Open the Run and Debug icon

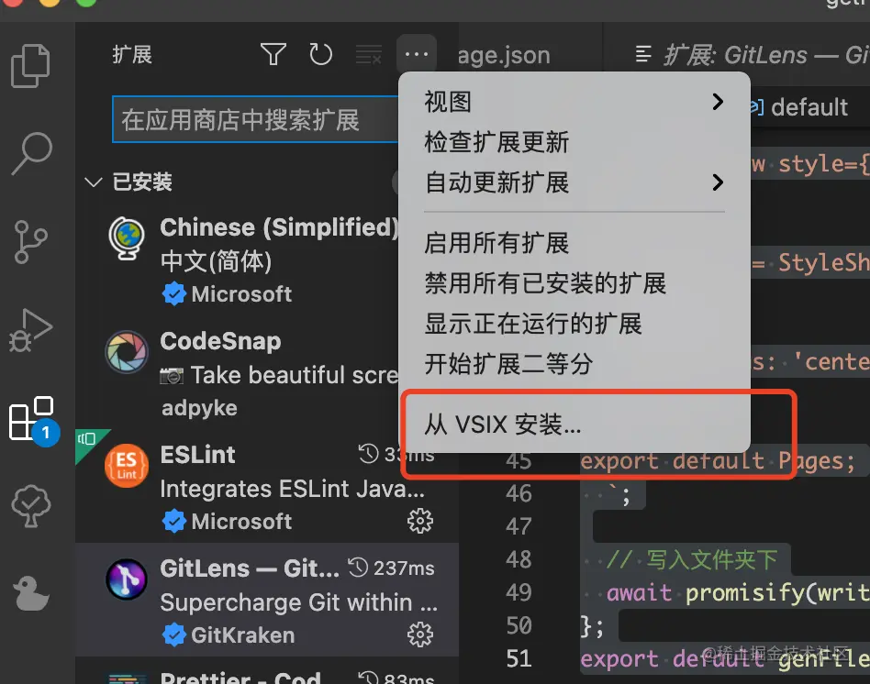(x=31, y=330)
